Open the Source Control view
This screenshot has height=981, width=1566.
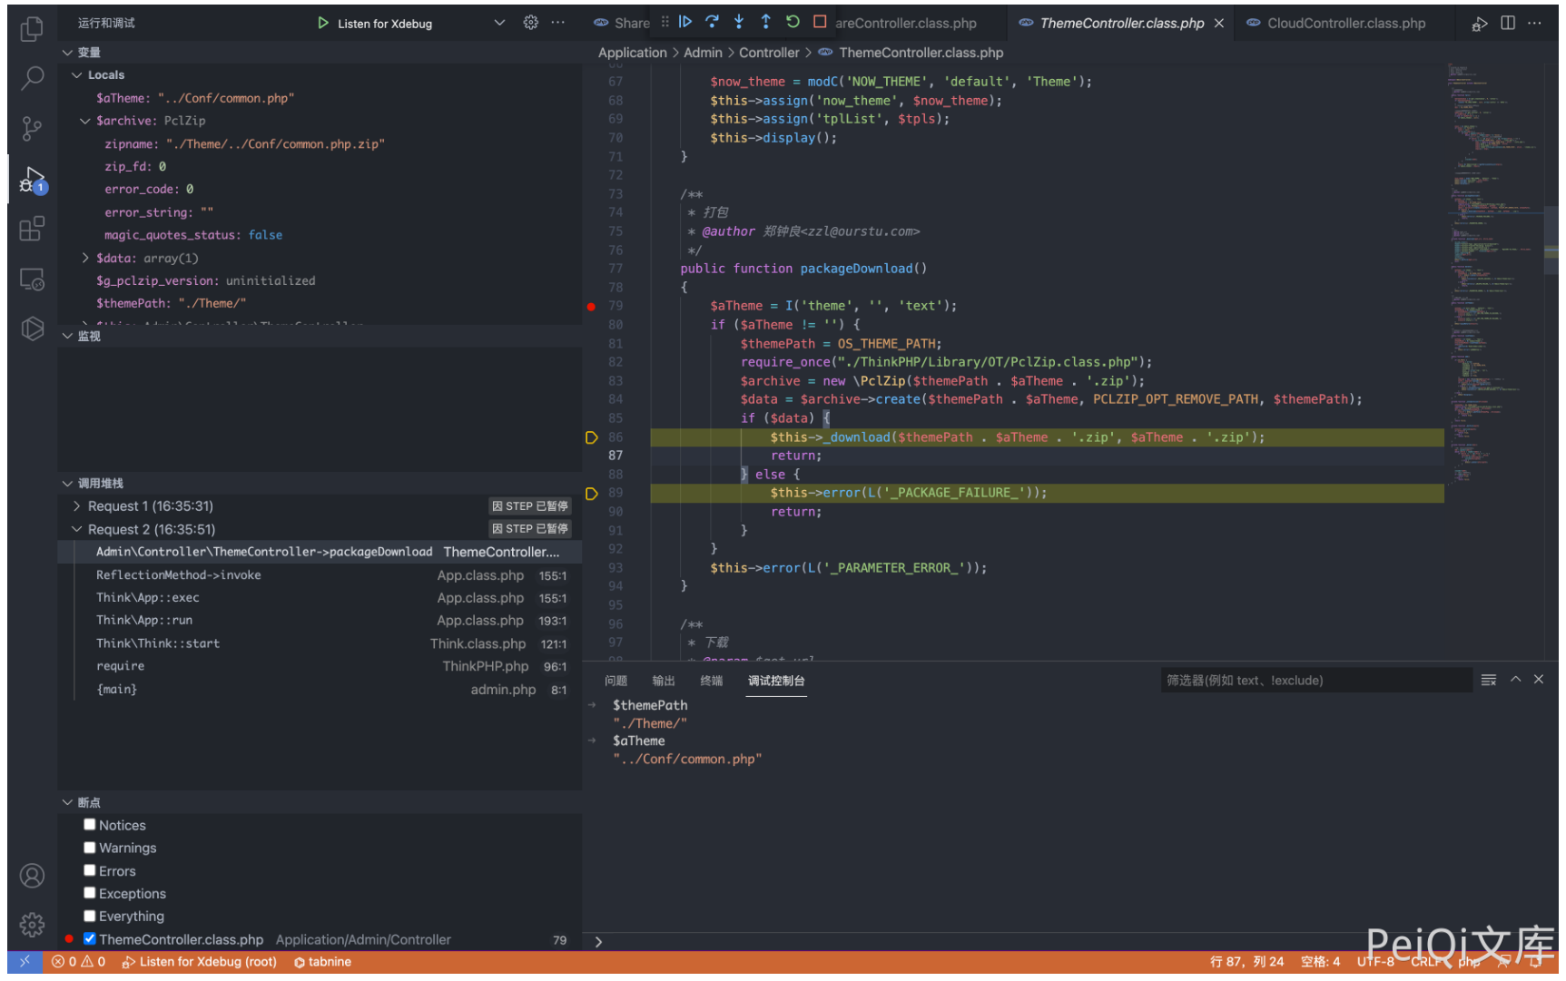(x=32, y=129)
